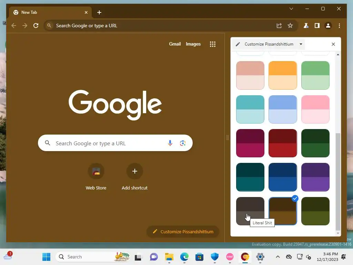
Task: Click the Google search box on page
Action: click(115, 143)
